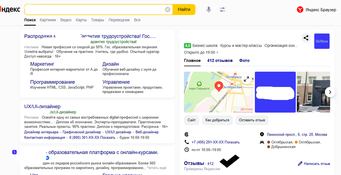Open address Ленинский просп., 6 link
341x175 pixels.
(297, 134)
